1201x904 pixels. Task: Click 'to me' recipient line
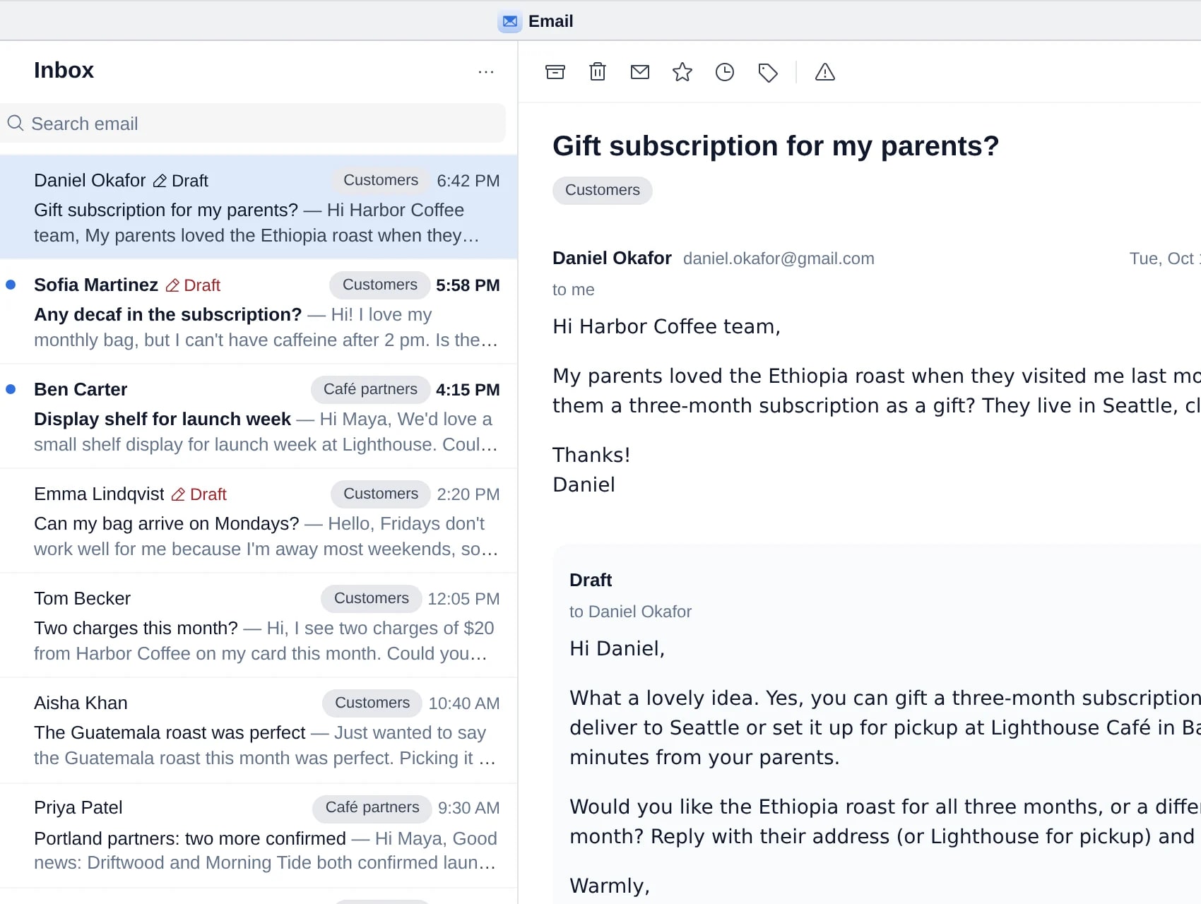(574, 290)
